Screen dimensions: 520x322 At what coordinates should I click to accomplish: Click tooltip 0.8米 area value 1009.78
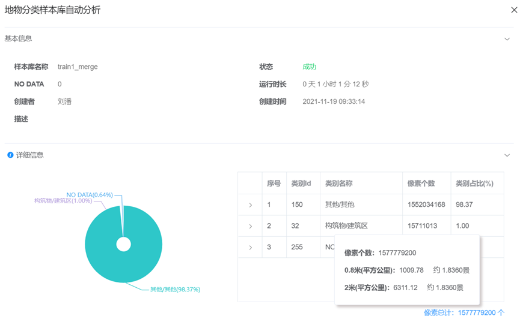(411, 270)
